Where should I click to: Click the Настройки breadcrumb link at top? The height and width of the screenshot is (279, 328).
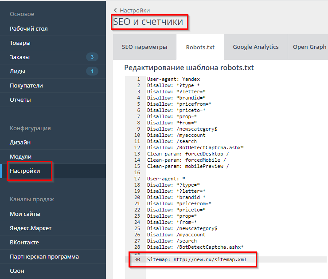click(135, 10)
